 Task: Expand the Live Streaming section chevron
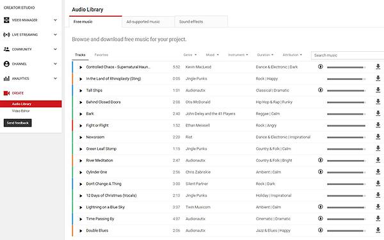click(x=55, y=35)
